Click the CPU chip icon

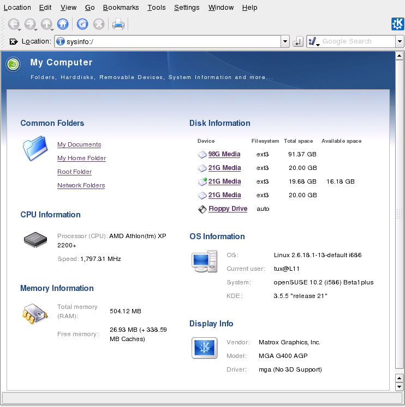coord(35,240)
